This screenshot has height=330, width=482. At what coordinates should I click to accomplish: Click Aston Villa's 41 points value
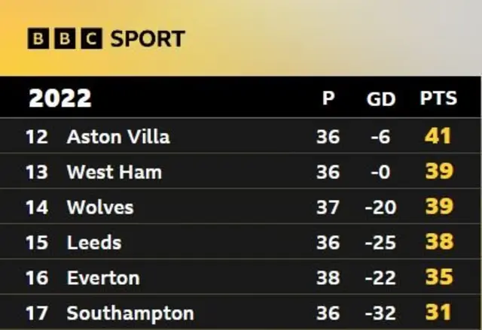click(x=438, y=136)
